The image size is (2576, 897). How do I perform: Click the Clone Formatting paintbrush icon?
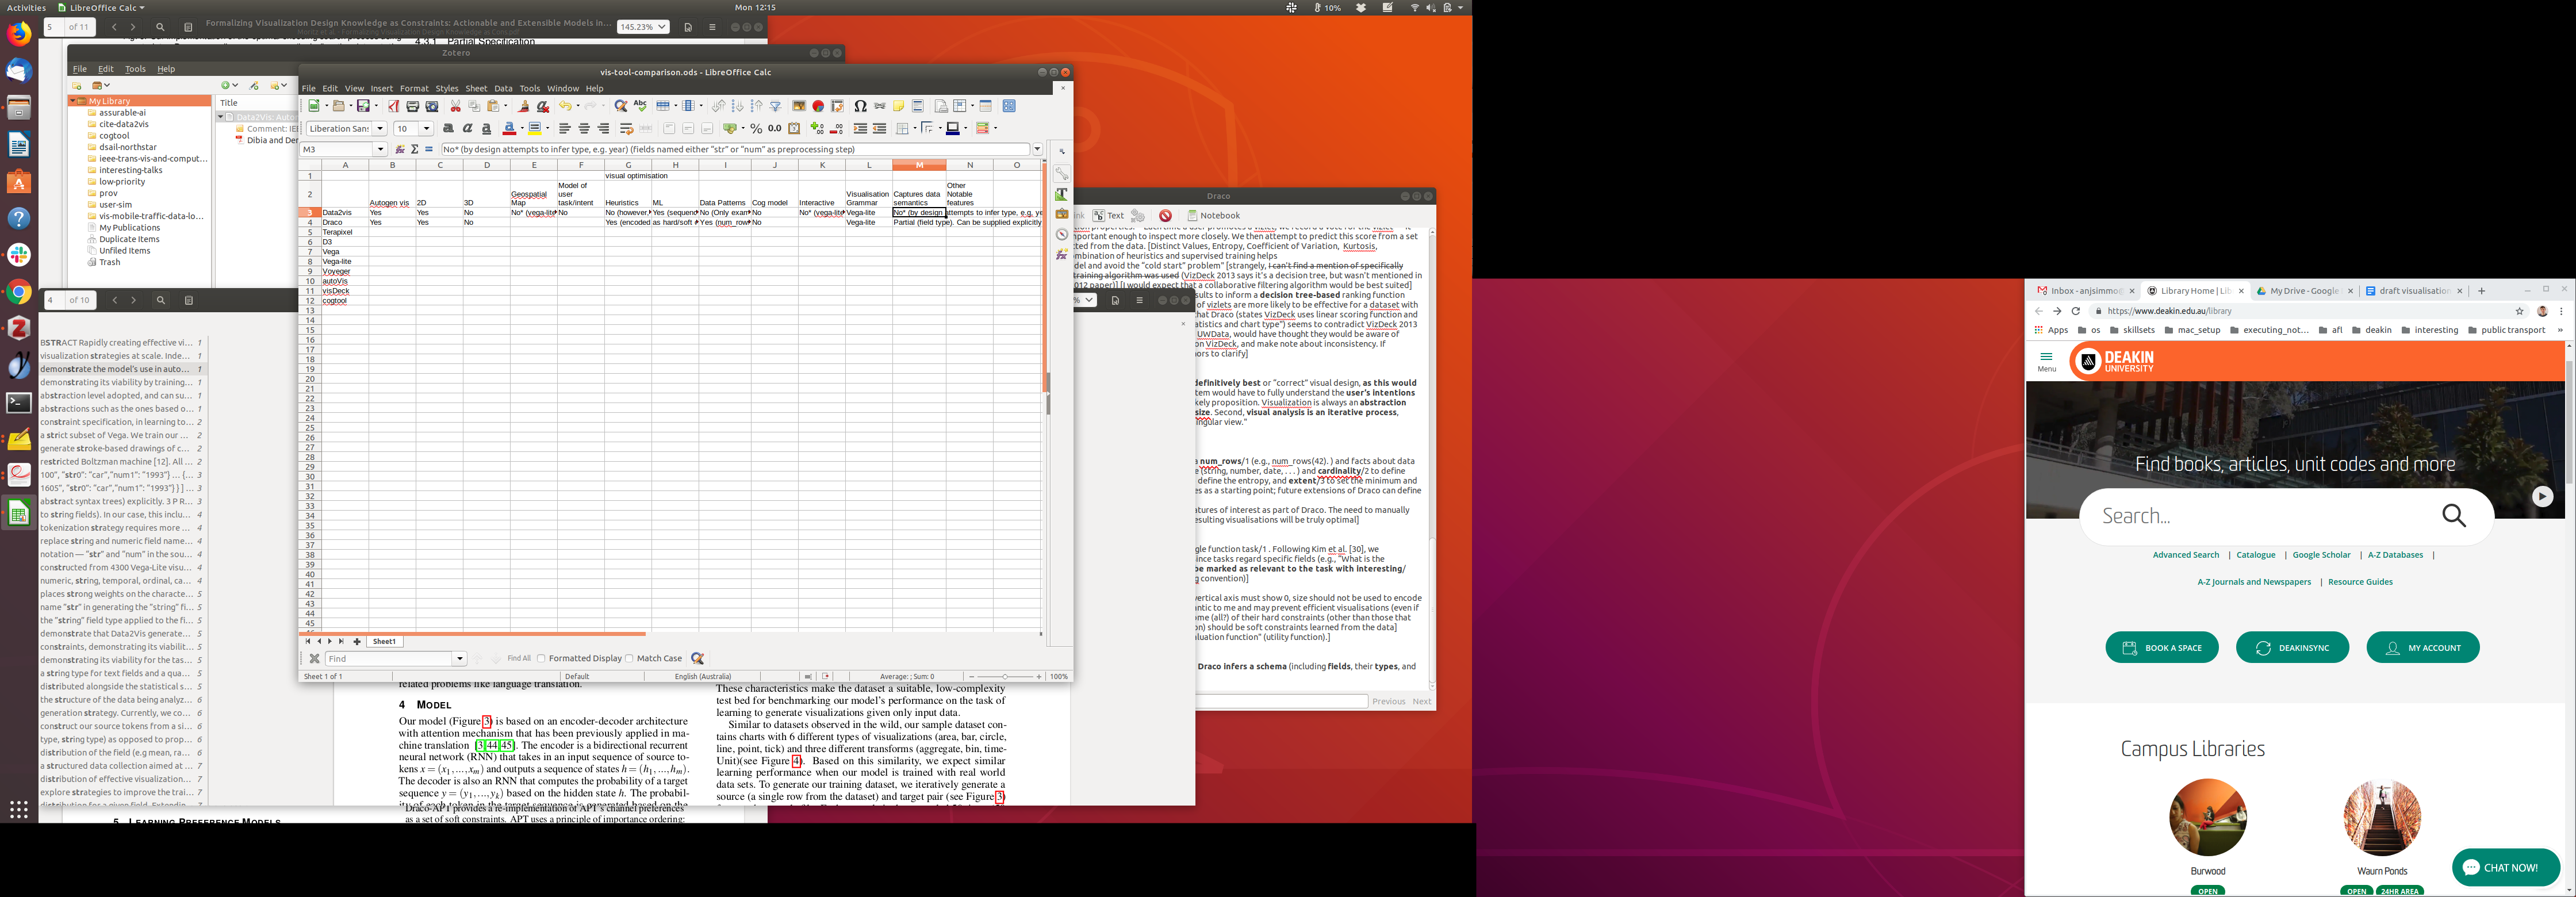pos(523,106)
